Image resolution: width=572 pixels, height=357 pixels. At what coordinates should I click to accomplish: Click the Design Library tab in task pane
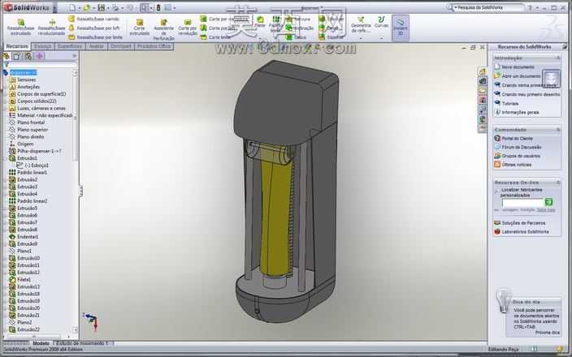(x=483, y=81)
